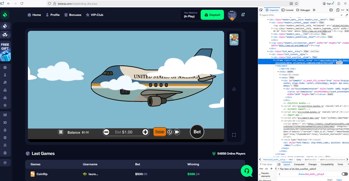The image size is (349, 181).
Task: Activate the element picker in DevTools
Action: (261, 10)
